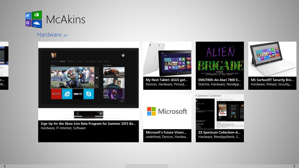The width and height of the screenshot is (299, 168).
Task: Open the MS SurfaceRT Security article tile
Action: (272, 65)
